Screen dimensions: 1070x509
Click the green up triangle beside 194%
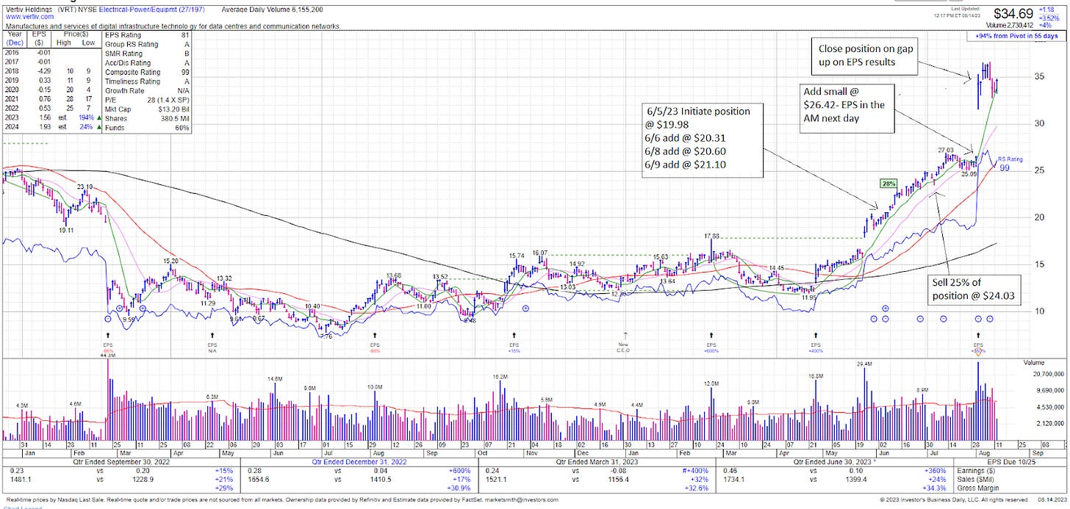[x=101, y=118]
